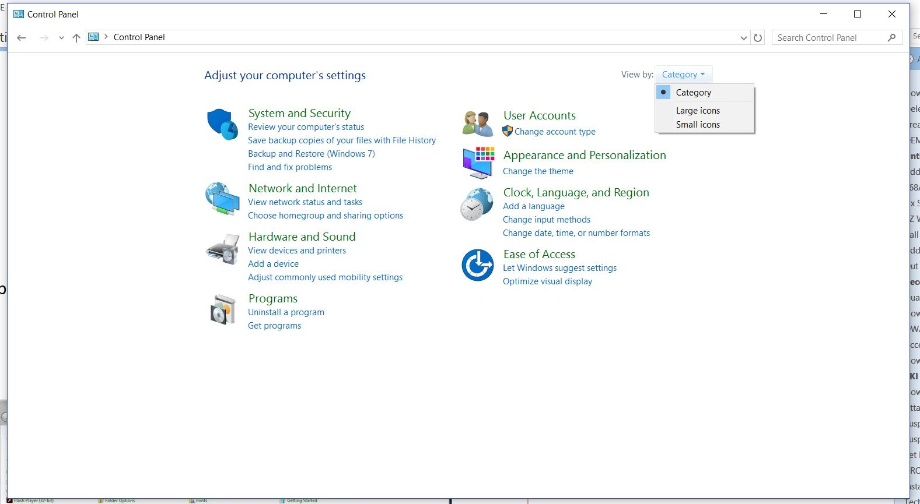Open the Network and Internet globe icon
The height and width of the screenshot is (504, 920).
click(222, 199)
